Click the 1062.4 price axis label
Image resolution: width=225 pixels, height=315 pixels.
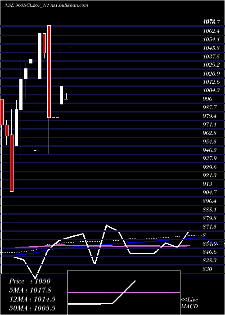(211, 31)
